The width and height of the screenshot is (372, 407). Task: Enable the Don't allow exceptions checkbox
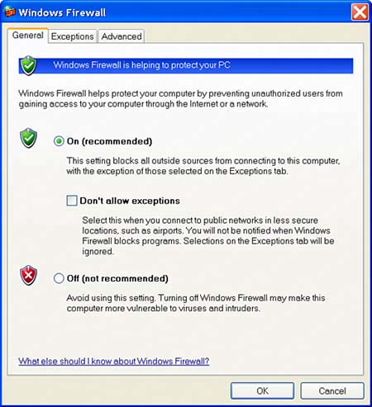point(72,201)
